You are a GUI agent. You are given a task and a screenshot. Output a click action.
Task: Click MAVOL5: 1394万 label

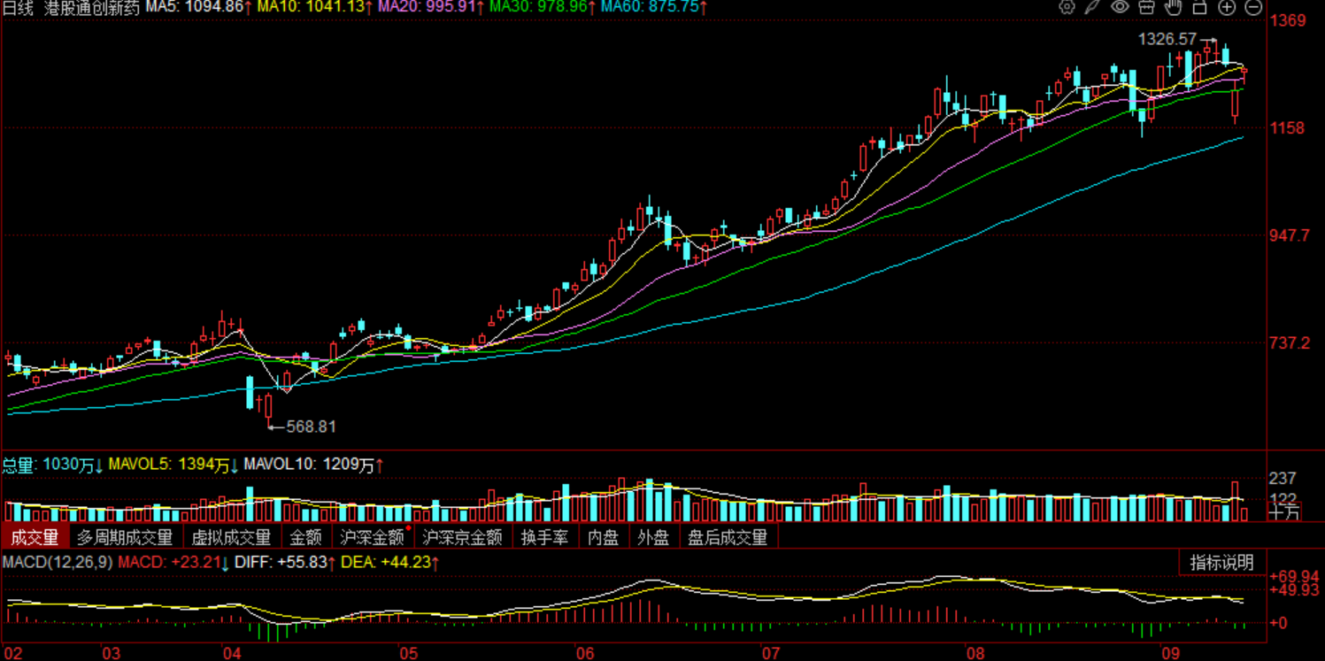(173, 465)
